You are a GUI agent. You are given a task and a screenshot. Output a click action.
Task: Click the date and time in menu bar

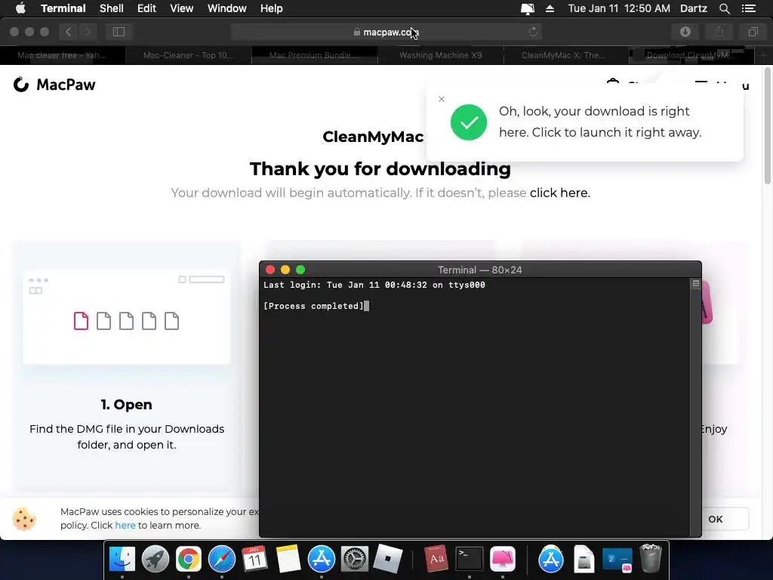[619, 8]
